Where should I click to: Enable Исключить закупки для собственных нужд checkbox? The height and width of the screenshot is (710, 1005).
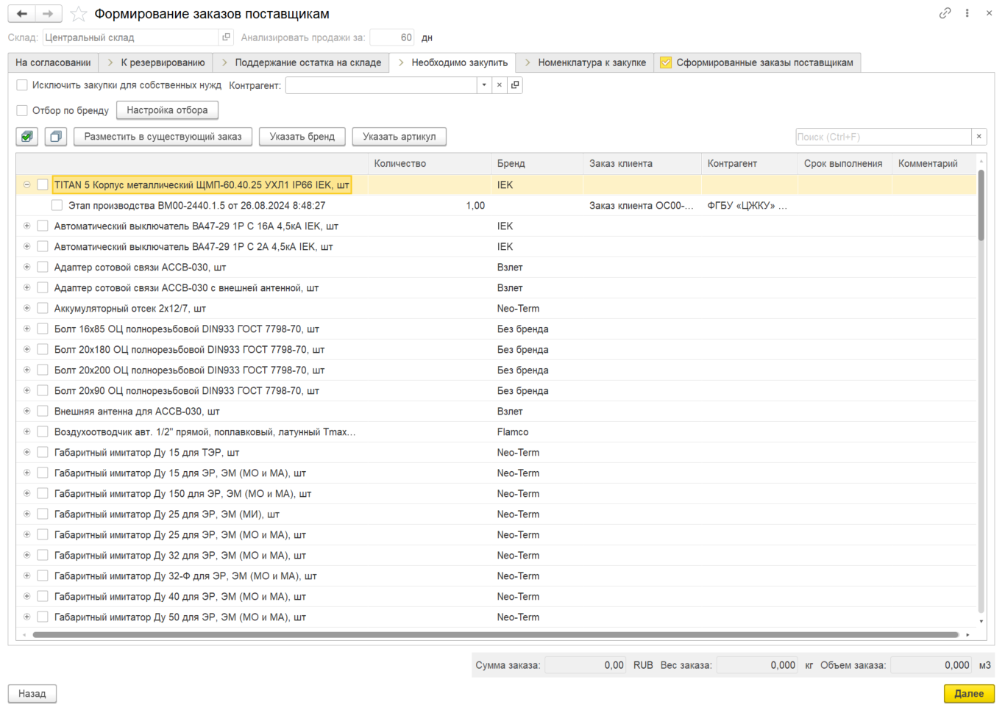point(22,85)
